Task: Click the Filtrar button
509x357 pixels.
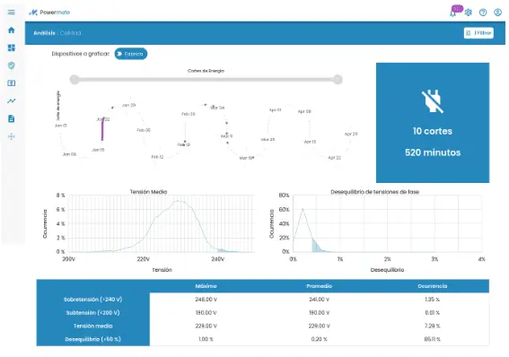Action: pyautogui.click(x=478, y=33)
